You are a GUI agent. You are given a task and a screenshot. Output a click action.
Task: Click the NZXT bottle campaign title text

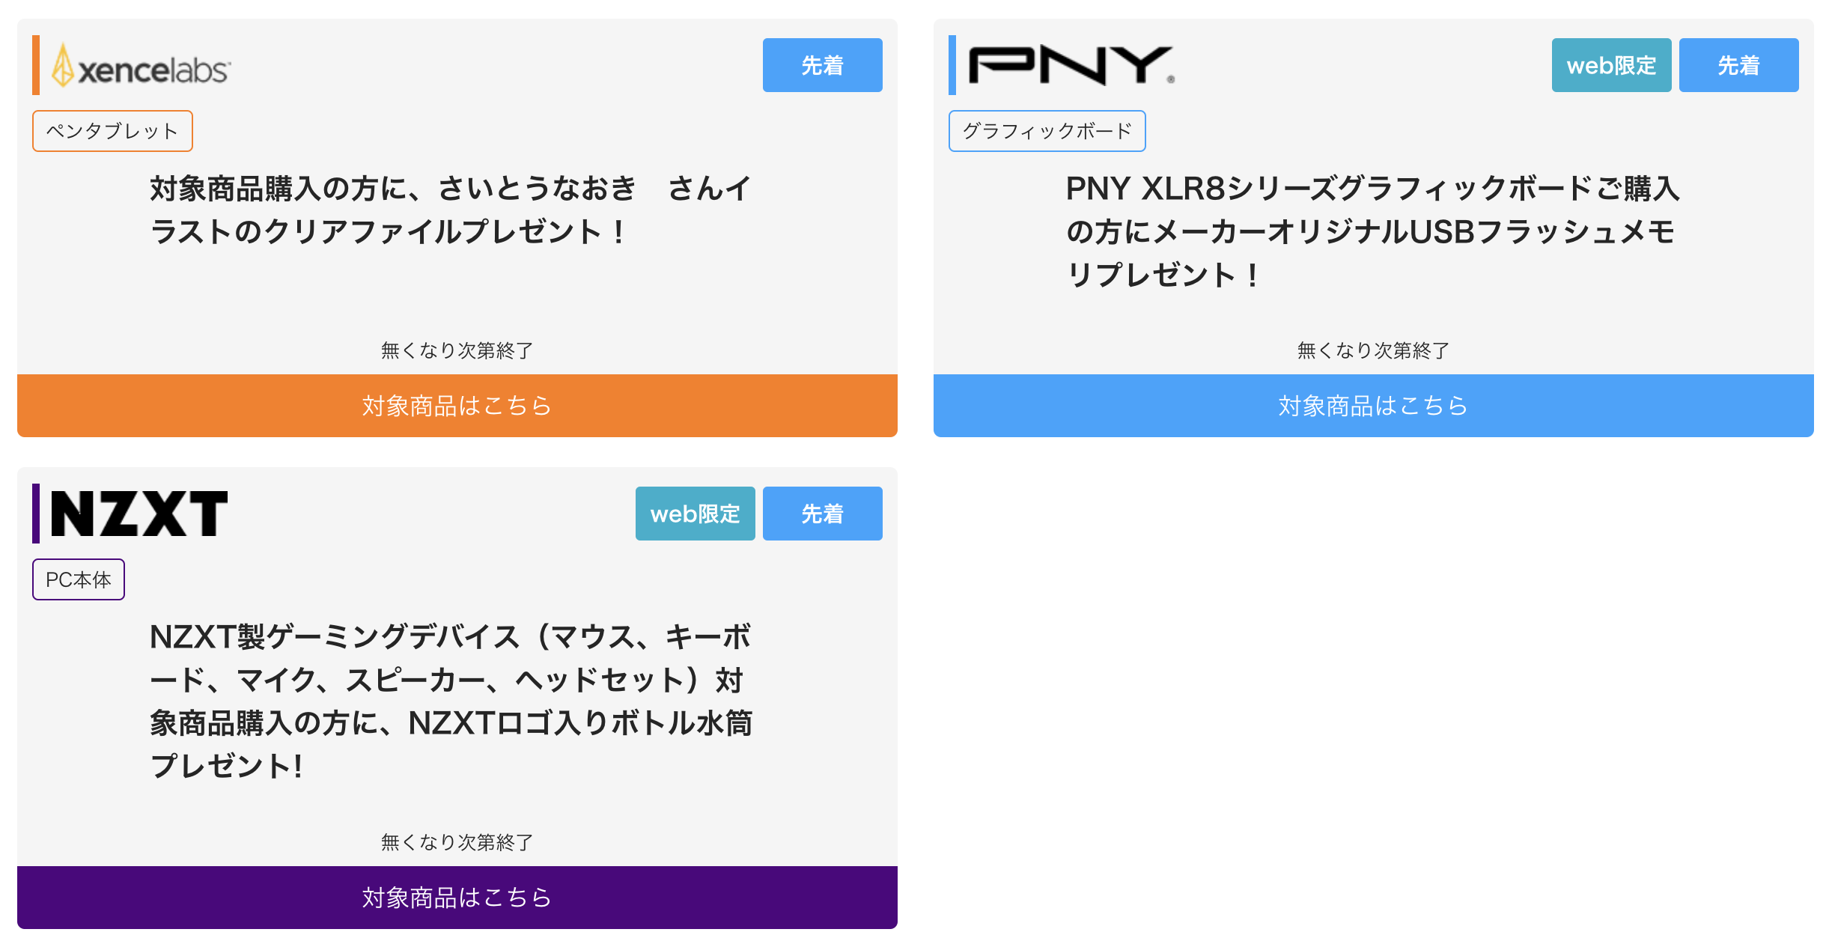451,701
